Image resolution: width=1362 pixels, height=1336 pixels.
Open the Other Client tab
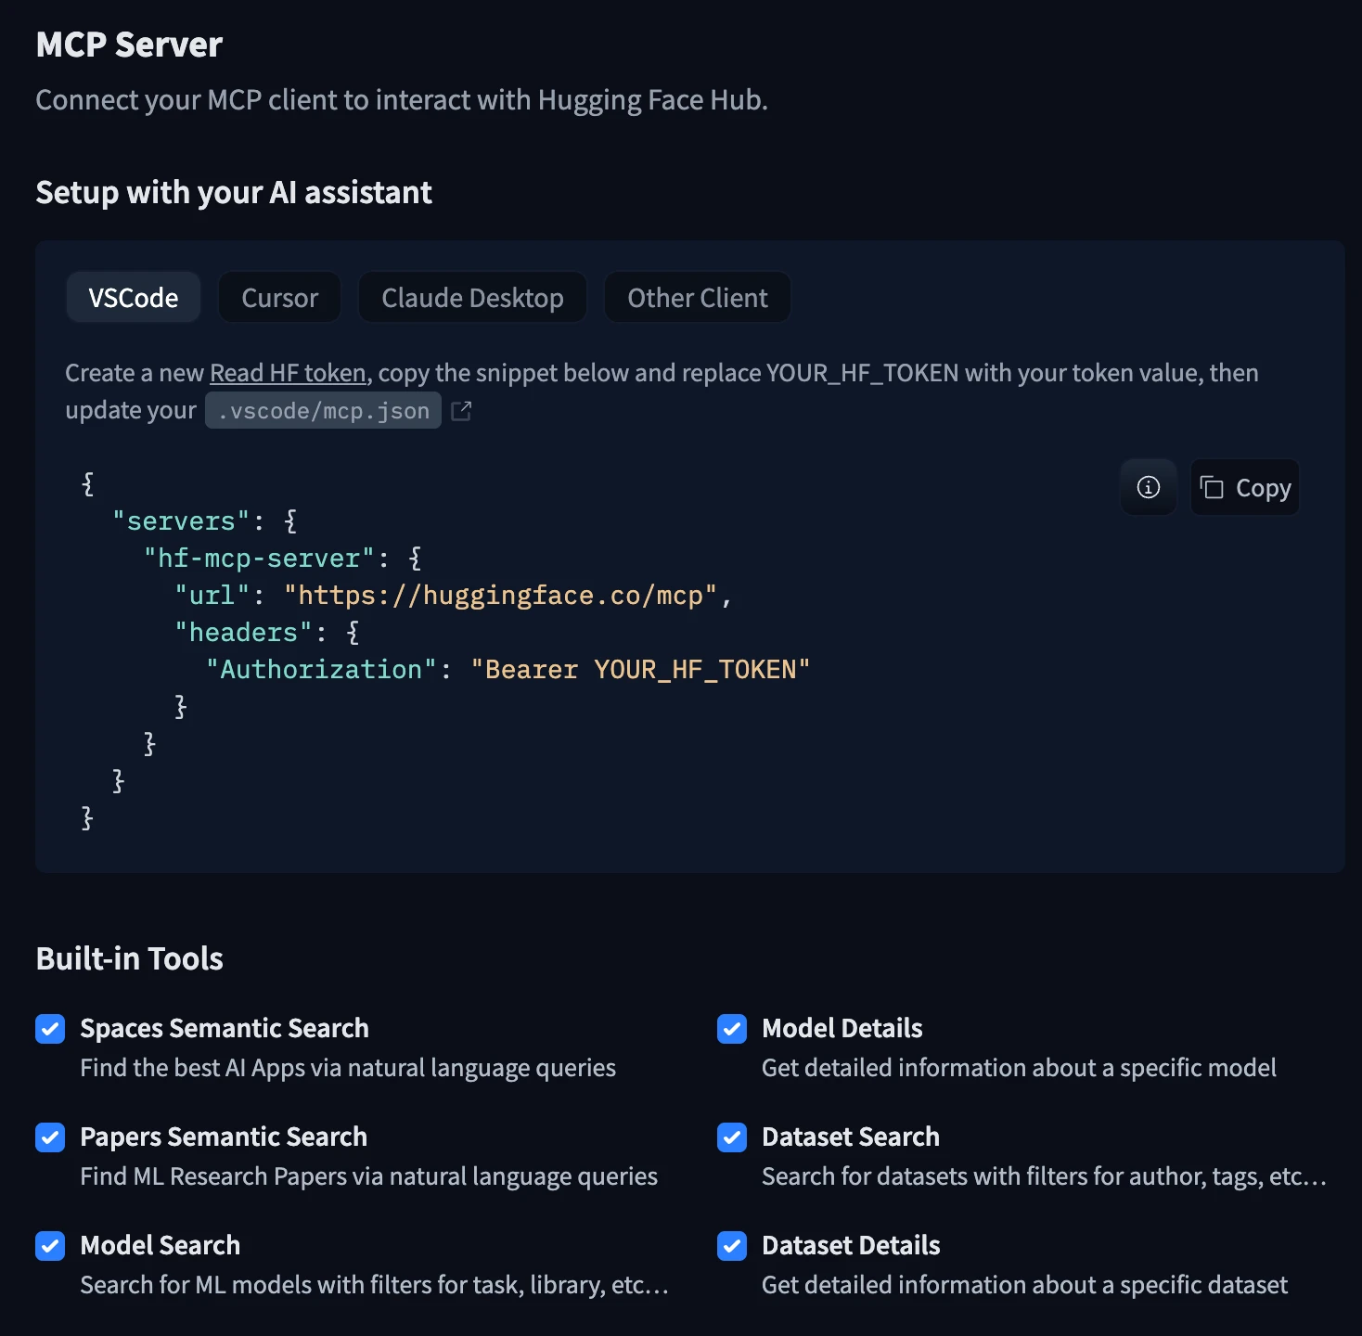(x=698, y=298)
